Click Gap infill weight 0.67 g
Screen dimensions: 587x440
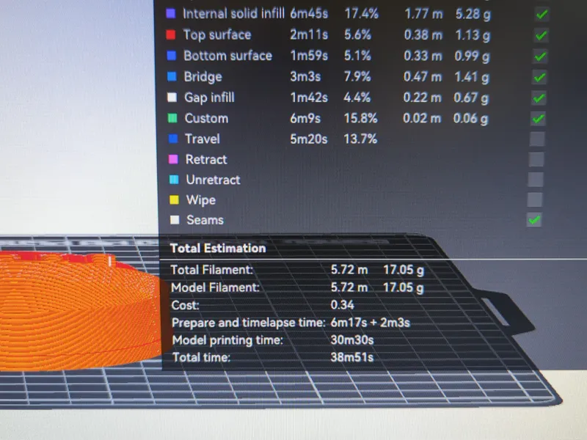(x=471, y=98)
